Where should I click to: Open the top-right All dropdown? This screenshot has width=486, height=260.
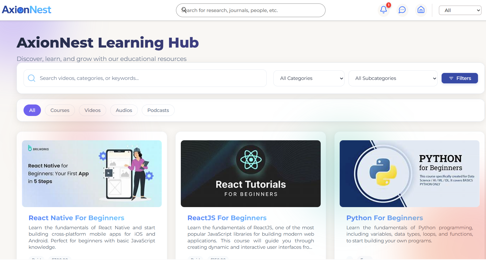[460, 10]
